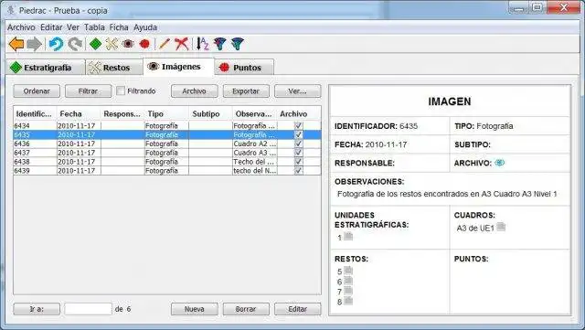The image size is (585, 330).
Task: Switch to the Restos tab
Action: (x=114, y=68)
